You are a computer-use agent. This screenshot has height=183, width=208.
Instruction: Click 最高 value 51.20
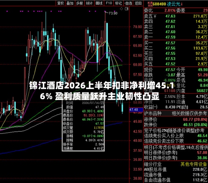[203, 75]
